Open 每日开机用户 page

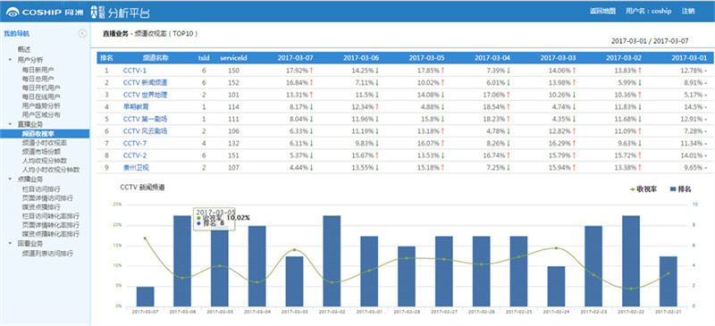41,88
